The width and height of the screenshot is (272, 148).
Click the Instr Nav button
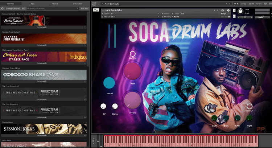click(84, 8)
